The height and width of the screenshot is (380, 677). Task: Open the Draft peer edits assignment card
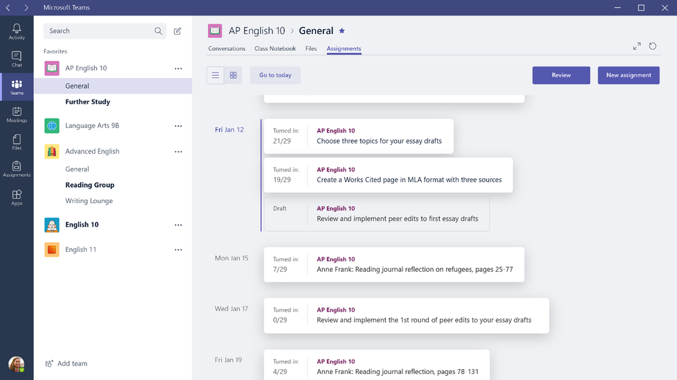(x=377, y=214)
